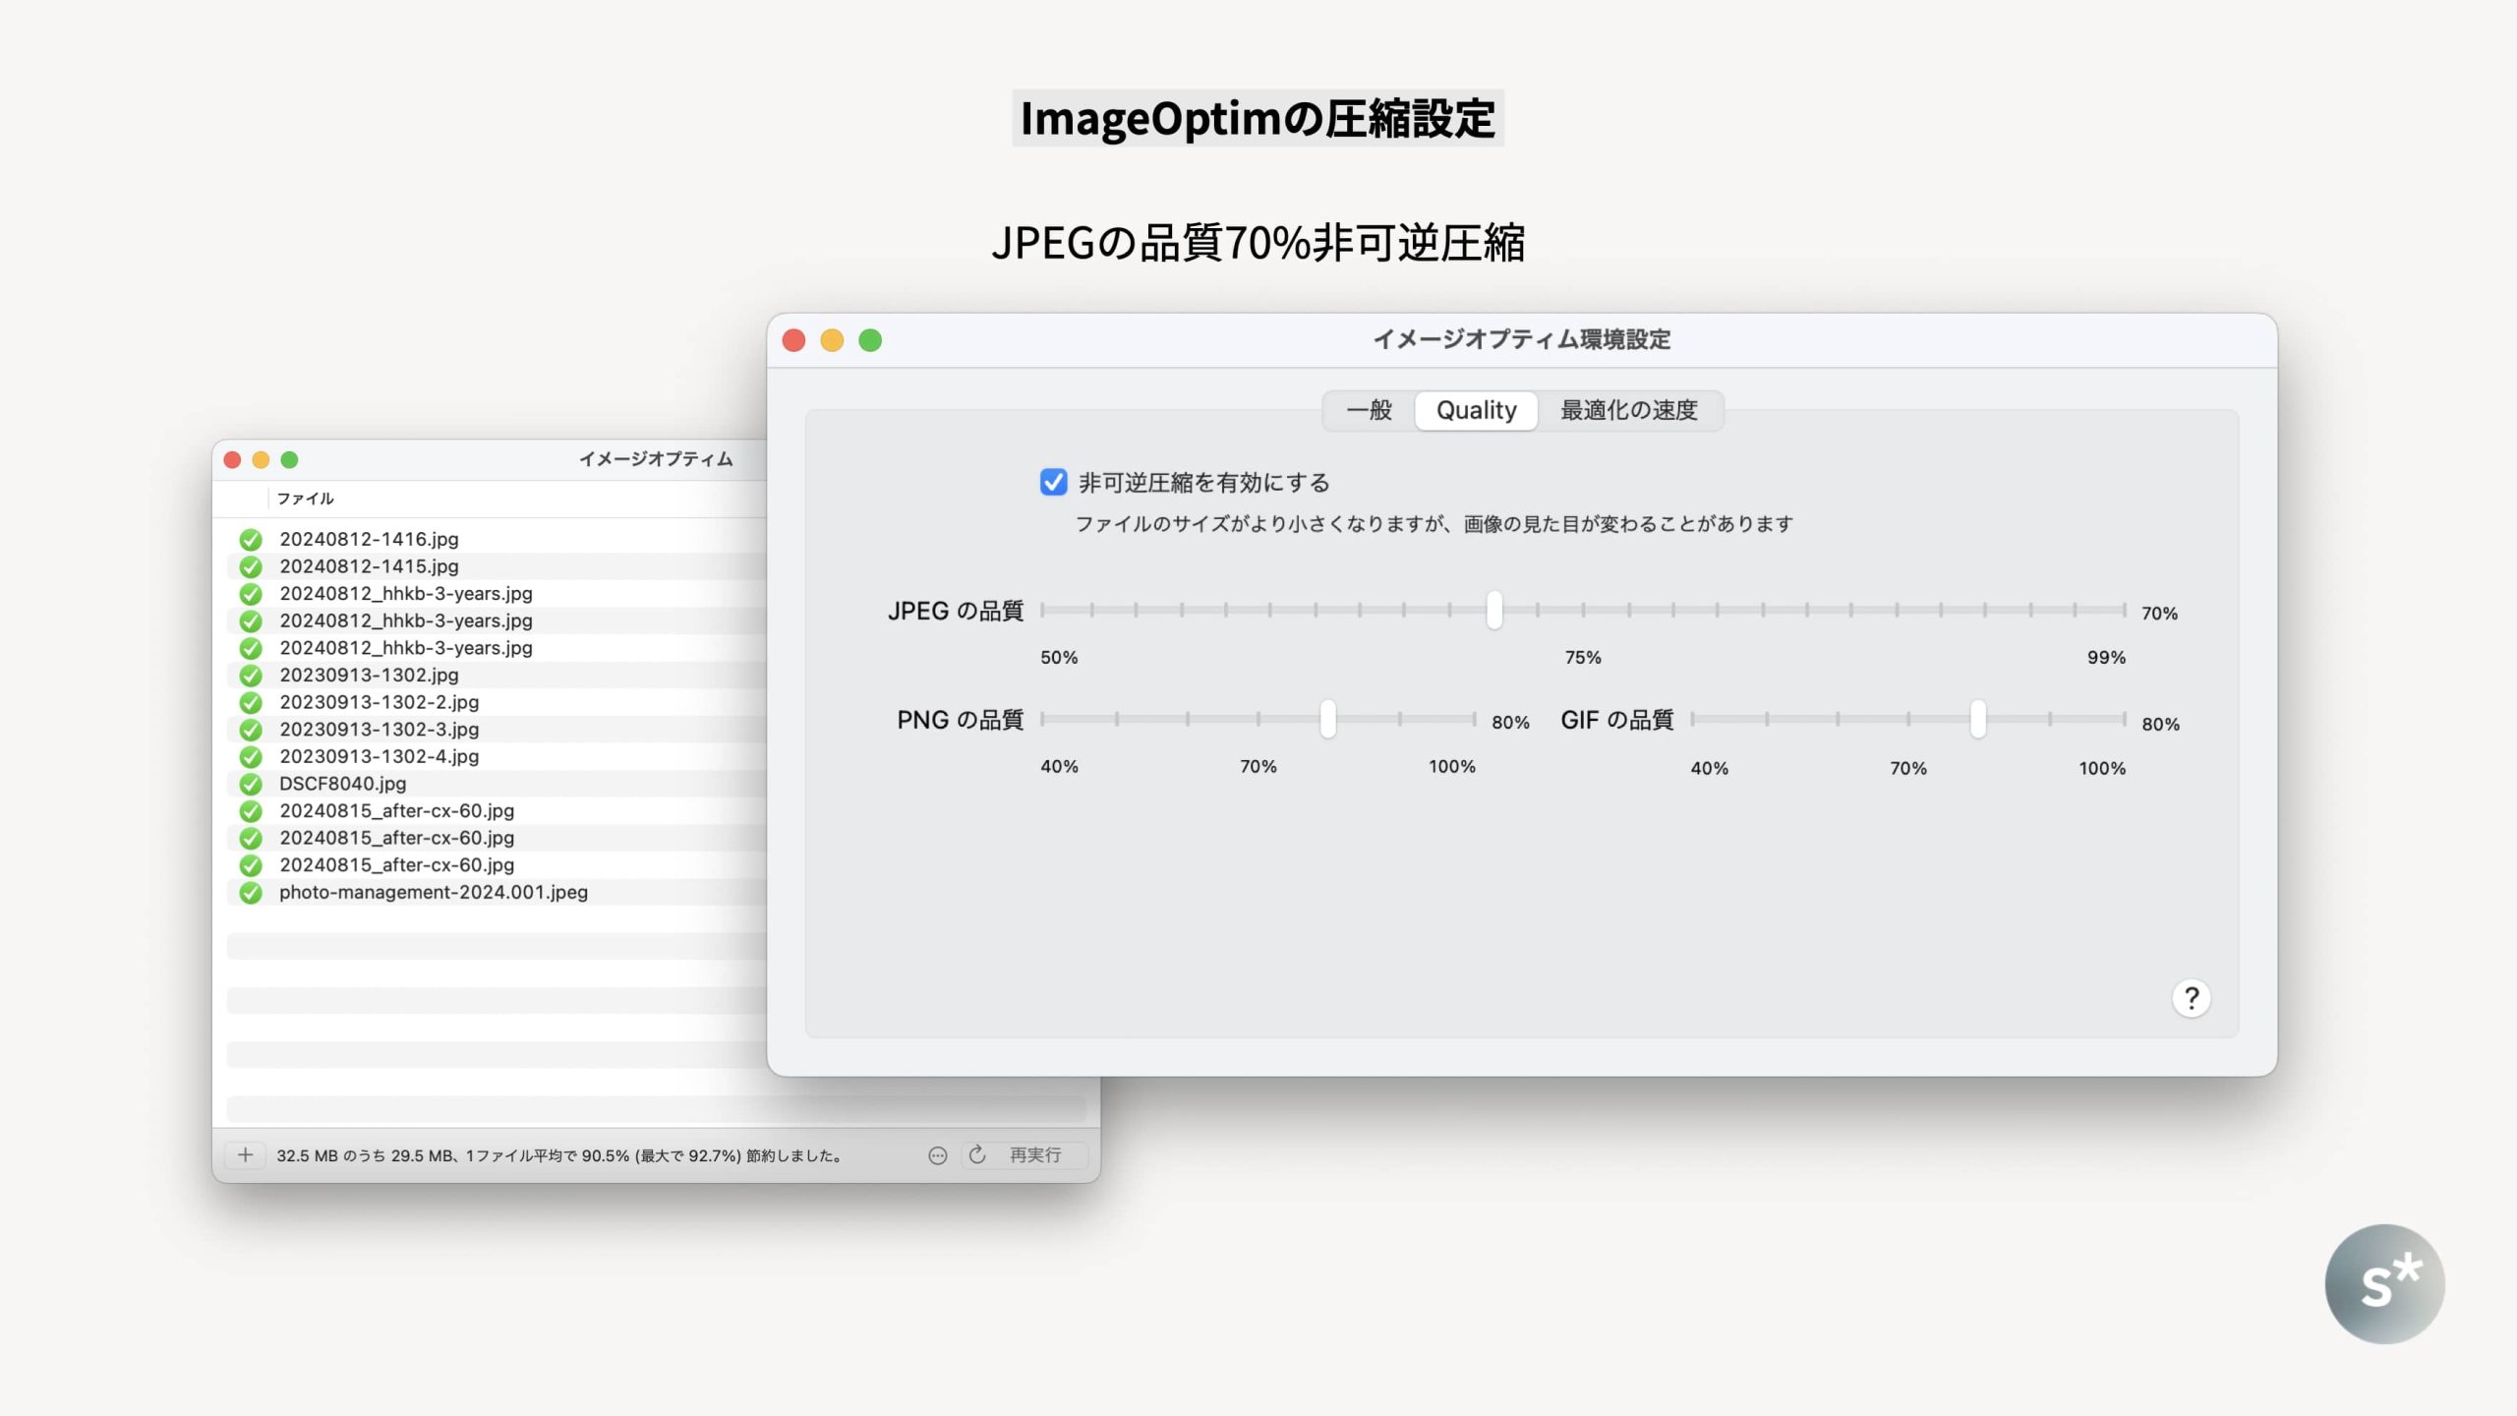
Task: Close the イメージオプティム環境設定 window
Action: pyautogui.click(x=793, y=340)
